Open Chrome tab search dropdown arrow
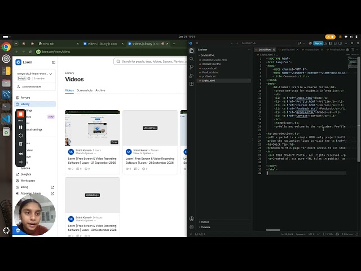This screenshot has height=271, width=361. (x=16, y=43)
